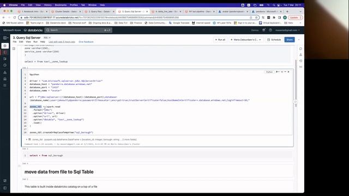This screenshot has height=196, width=349.
Task: Click the Spotlight search icon in menu bar
Action: pyautogui.click(x=274, y=5)
